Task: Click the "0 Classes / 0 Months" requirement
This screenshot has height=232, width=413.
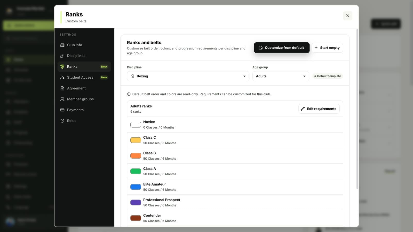Action: 159,127
